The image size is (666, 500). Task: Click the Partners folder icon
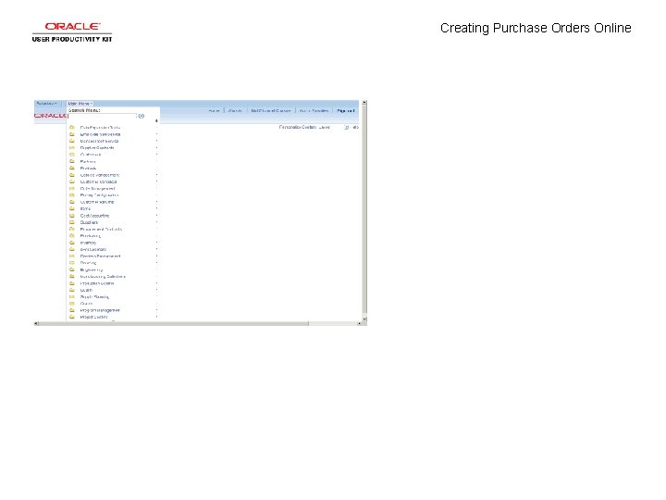tap(72, 161)
